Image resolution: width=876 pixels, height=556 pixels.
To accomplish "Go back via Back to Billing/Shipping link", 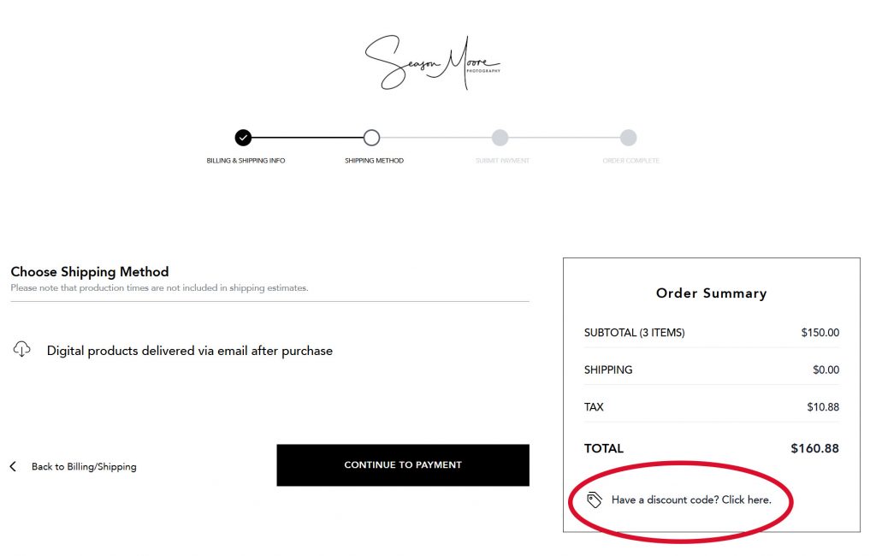I will 84,467.
